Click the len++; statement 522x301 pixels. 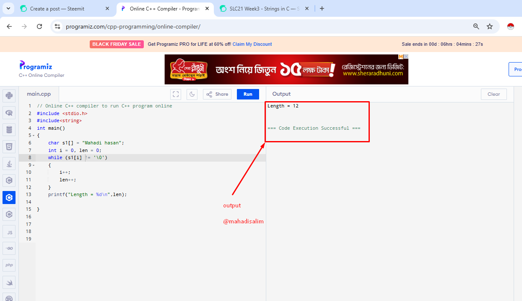[x=68, y=180]
